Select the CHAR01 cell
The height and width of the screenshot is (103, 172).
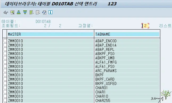pyautogui.click(x=127, y=88)
